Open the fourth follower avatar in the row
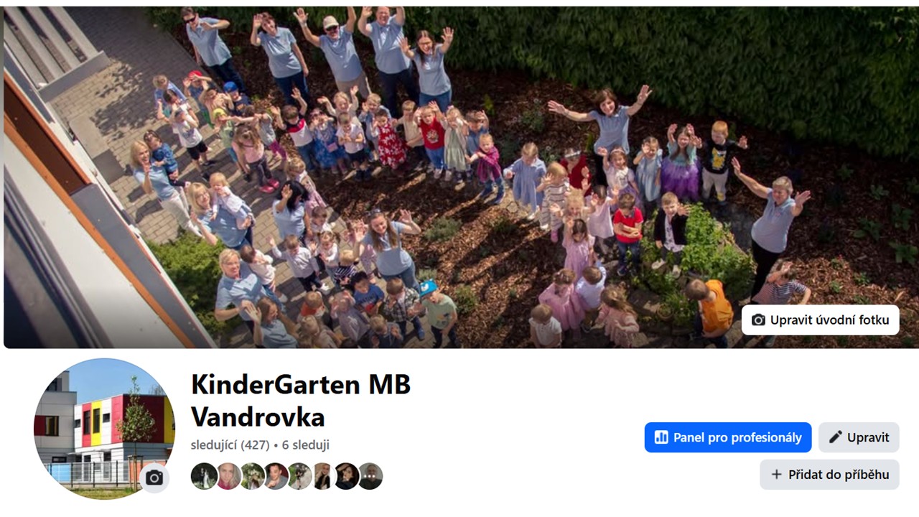 (276, 476)
